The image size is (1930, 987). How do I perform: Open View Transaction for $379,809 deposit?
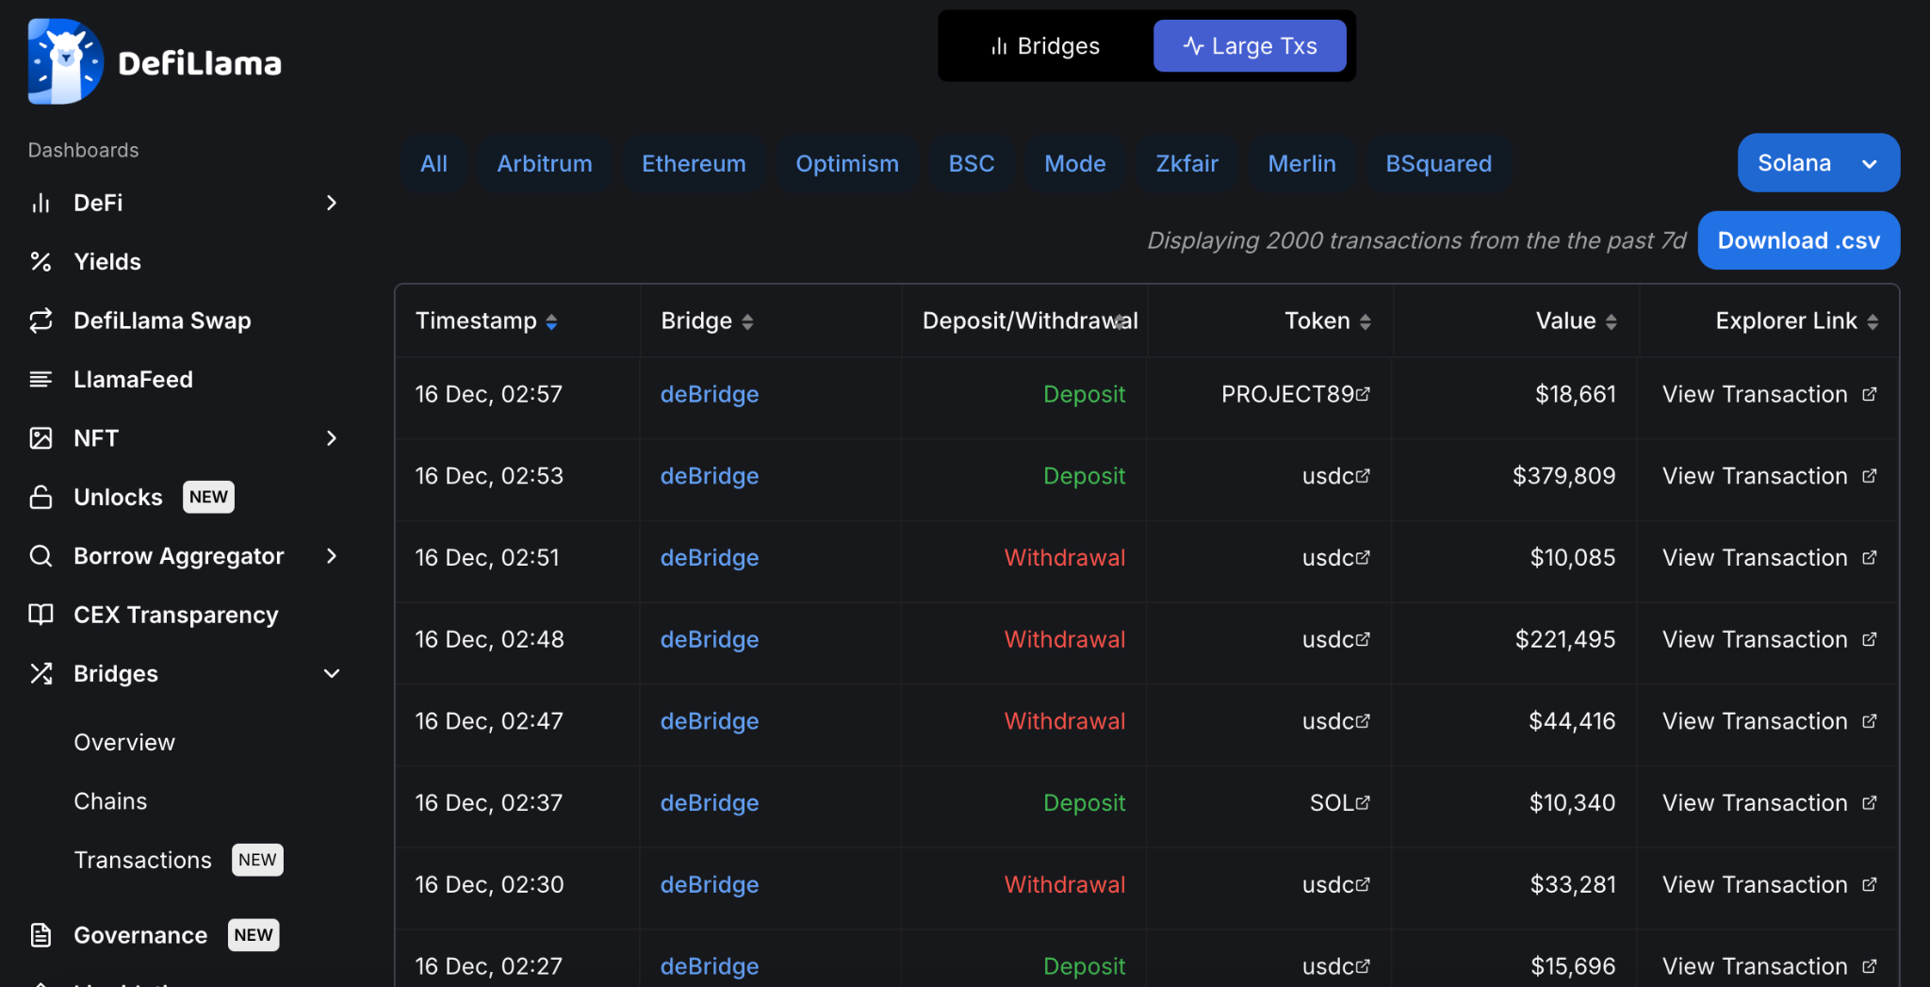(x=1769, y=476)
